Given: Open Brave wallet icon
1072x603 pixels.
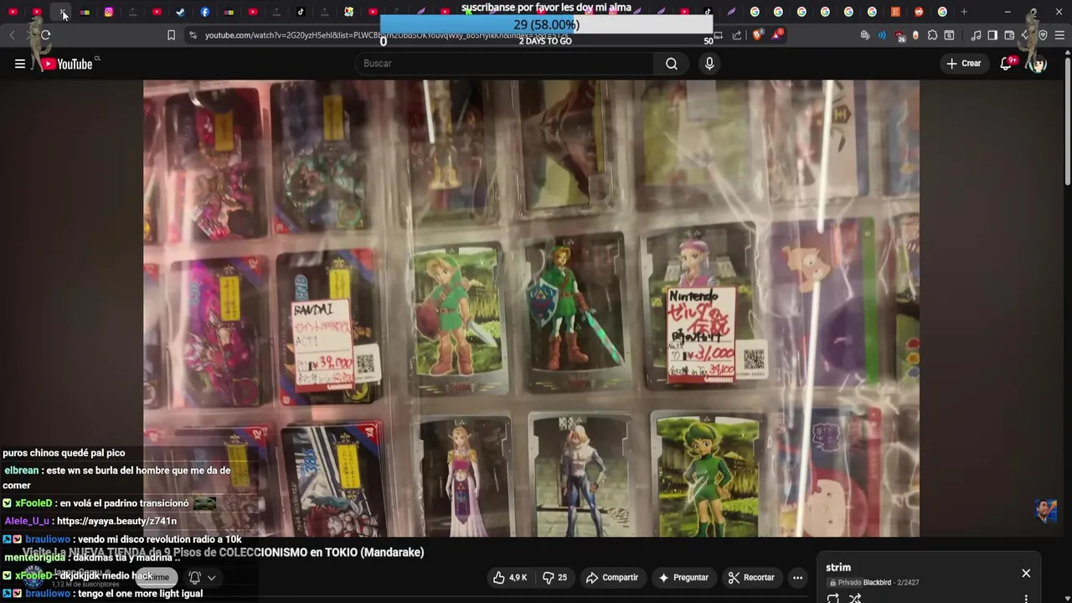Looking at the screenshot, I should [x=1009, y=35].
